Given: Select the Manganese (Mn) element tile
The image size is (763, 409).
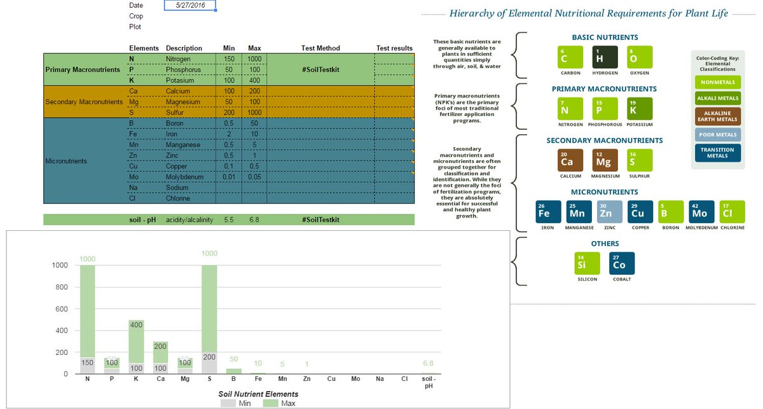Looking at the screenshot, I should point(579,212).
